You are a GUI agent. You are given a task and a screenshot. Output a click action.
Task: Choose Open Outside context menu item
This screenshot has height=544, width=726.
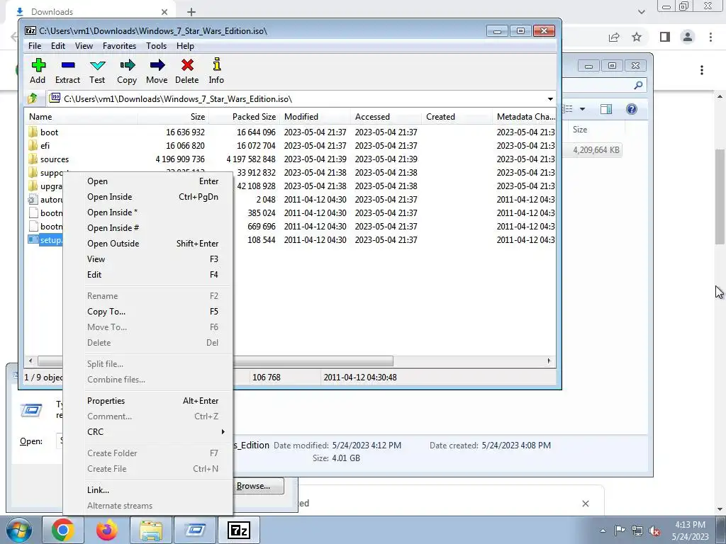pyautogui.click(x=147, y=244)
